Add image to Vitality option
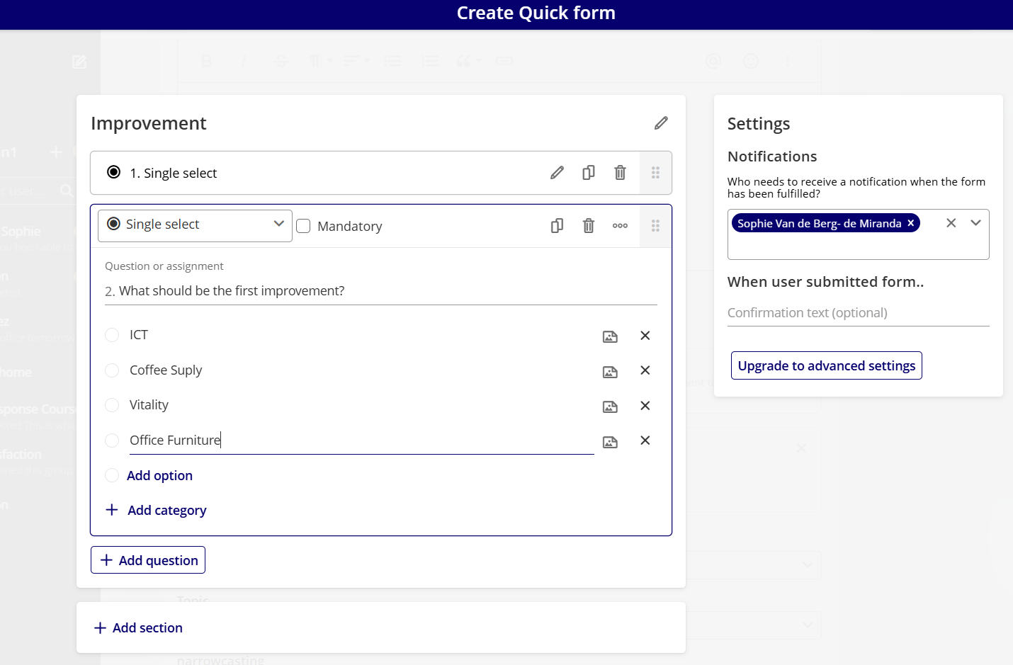The width and height of the screenshot is (1013, 665). pyautogui.click(x=610, y=407)
